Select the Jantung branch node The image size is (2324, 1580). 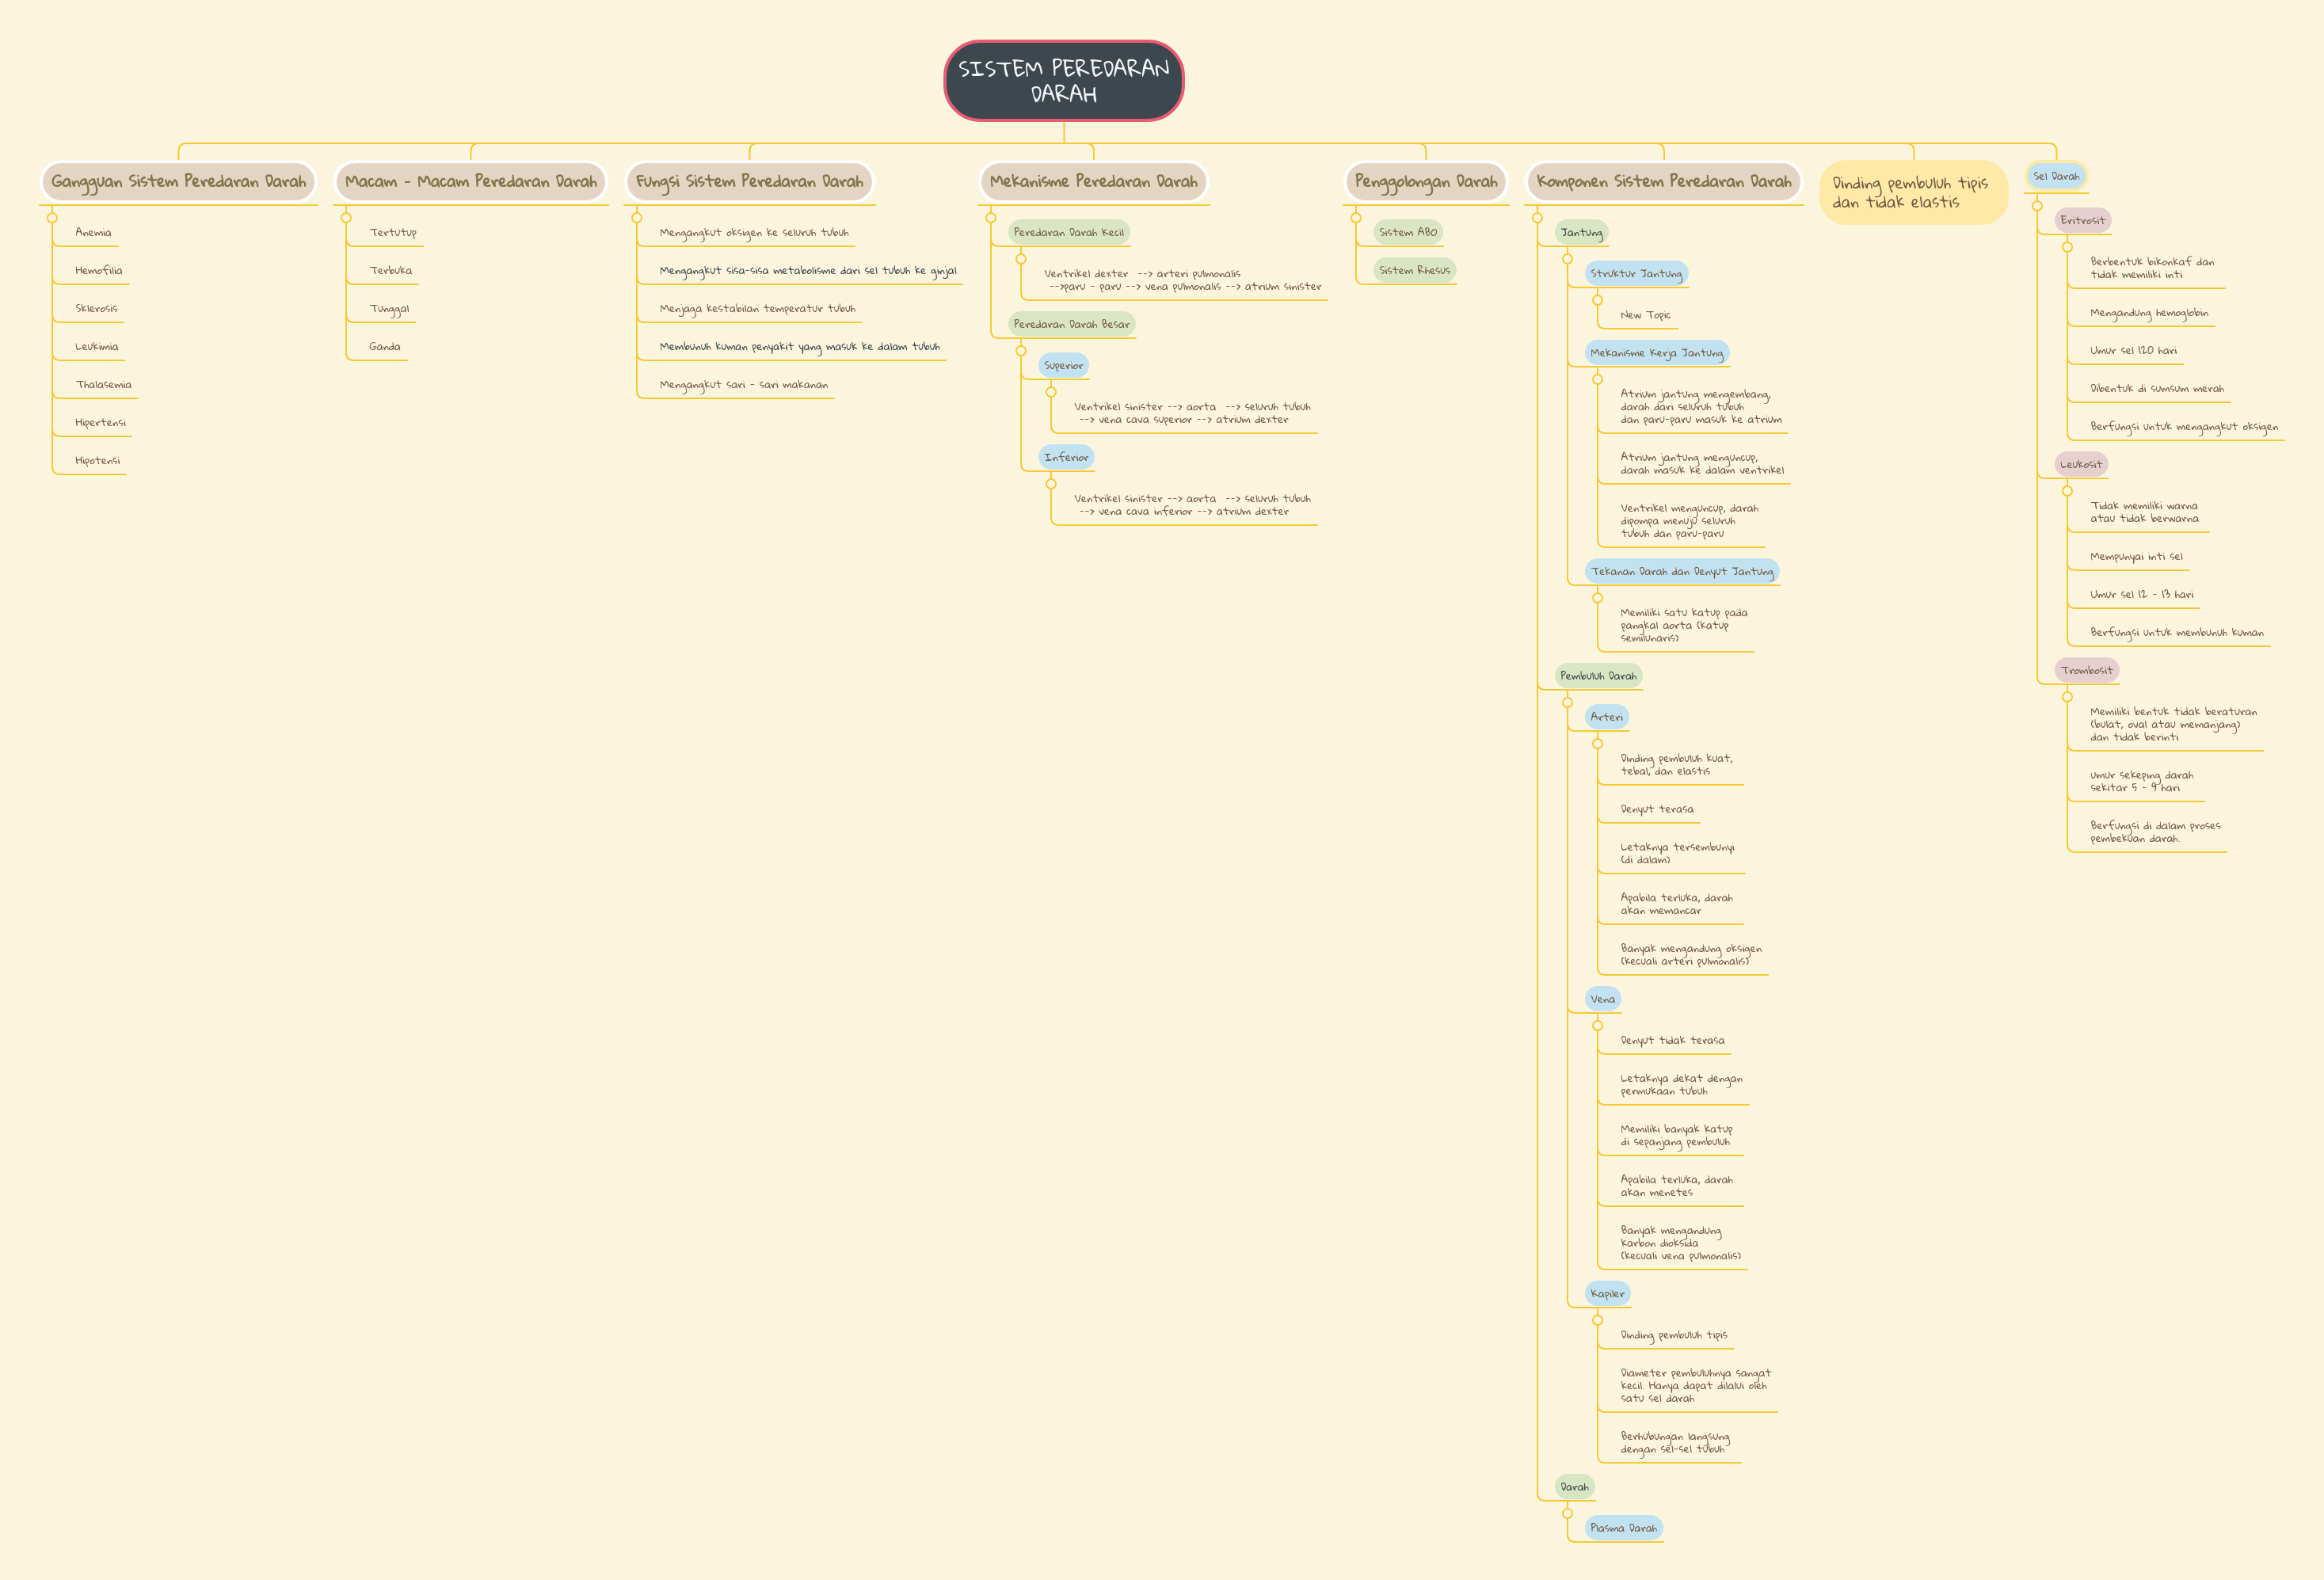pos(1581,232)
